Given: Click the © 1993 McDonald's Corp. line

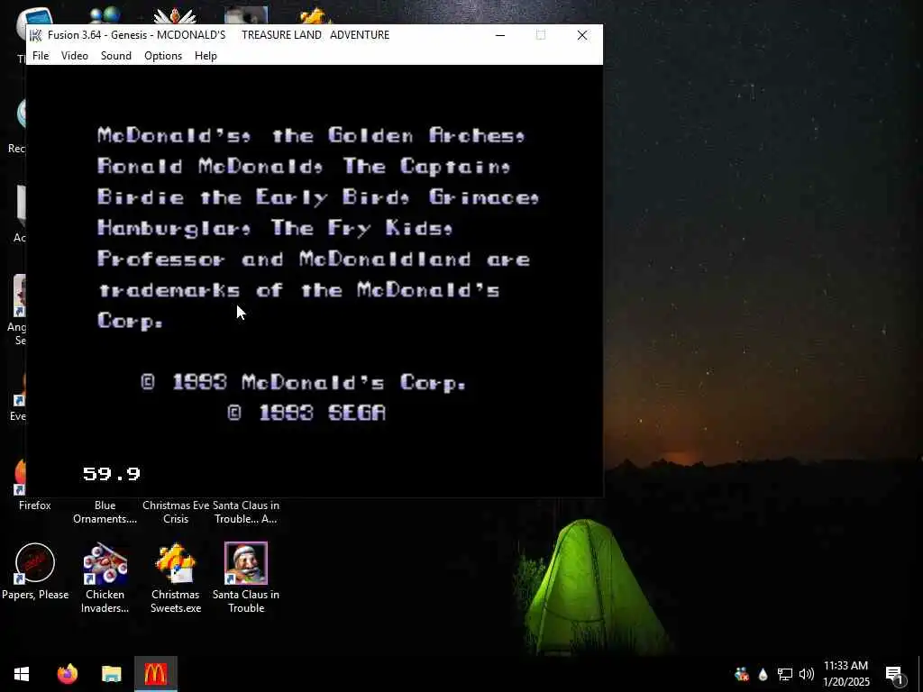Looking at the screenshot, I should pyautogui.click(x=303, y=382).
